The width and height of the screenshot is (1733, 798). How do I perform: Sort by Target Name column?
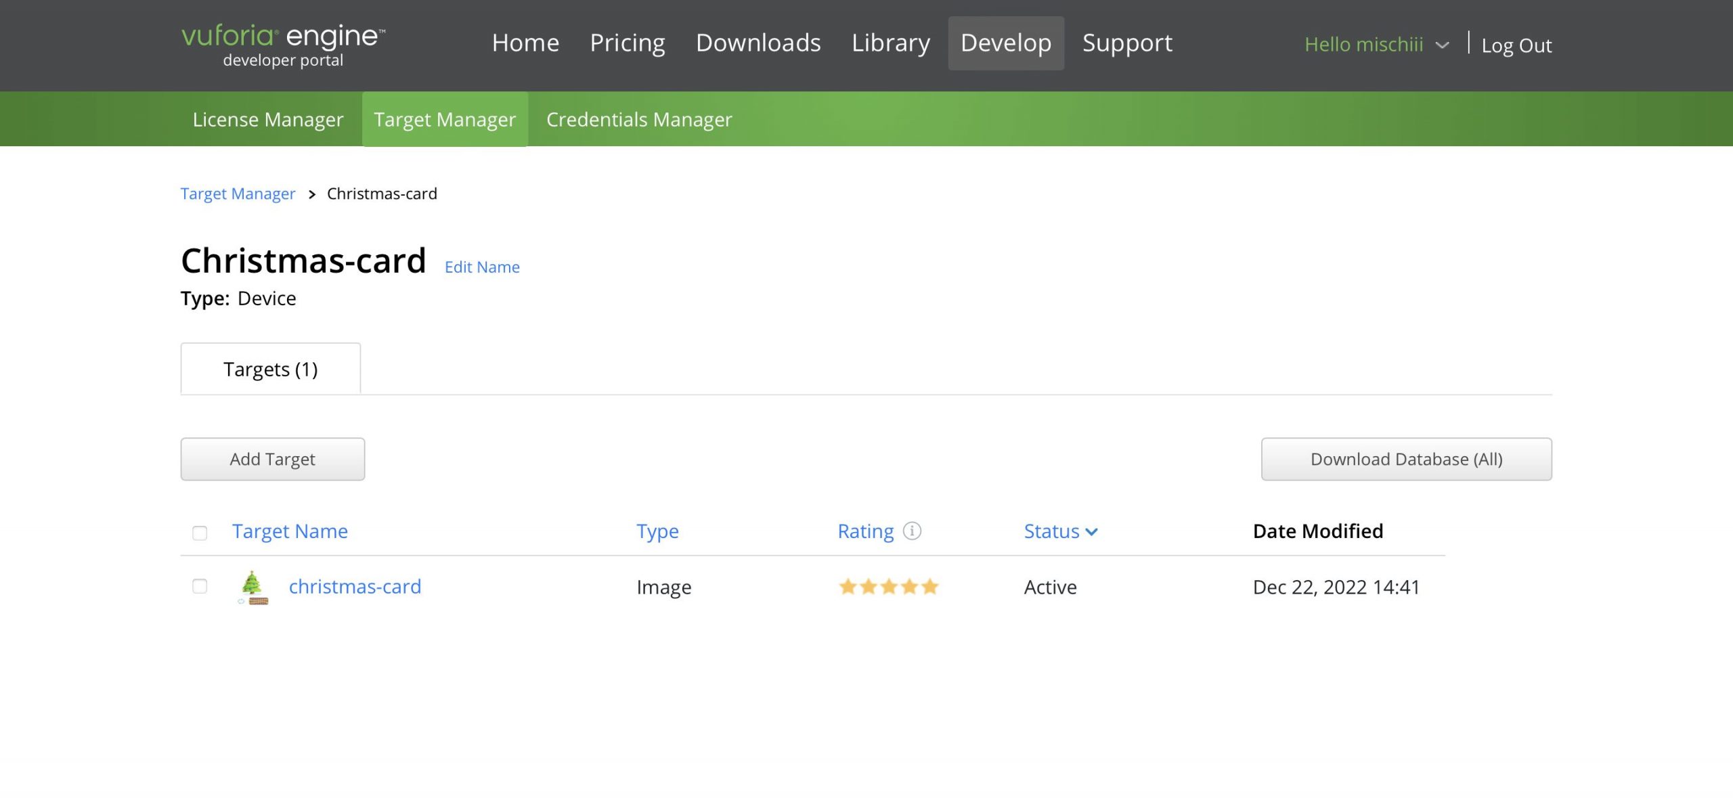(x=290, y=531)
